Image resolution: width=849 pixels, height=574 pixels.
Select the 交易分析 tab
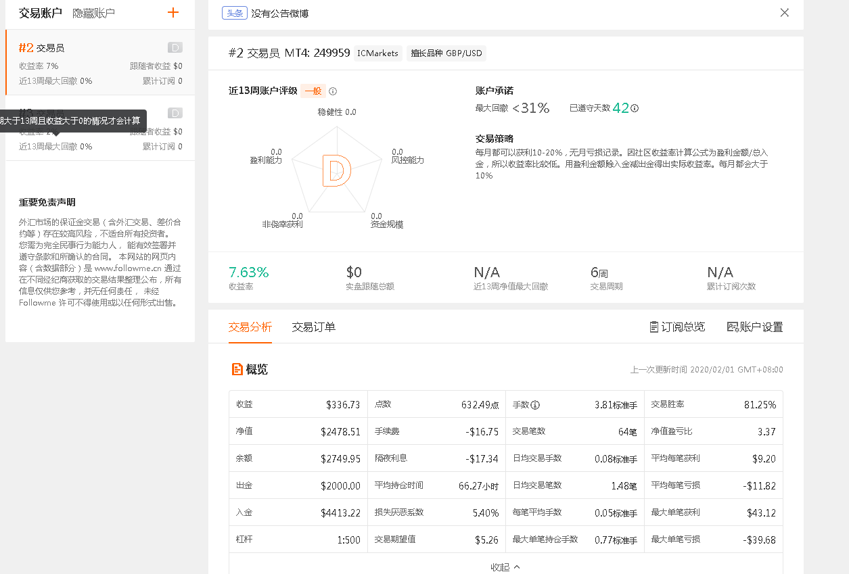(x=250, y=327)
